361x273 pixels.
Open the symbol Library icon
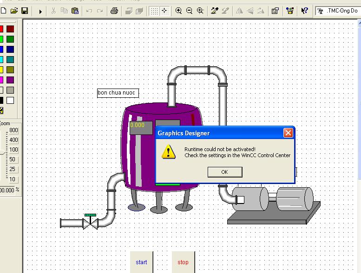[290, 11]
